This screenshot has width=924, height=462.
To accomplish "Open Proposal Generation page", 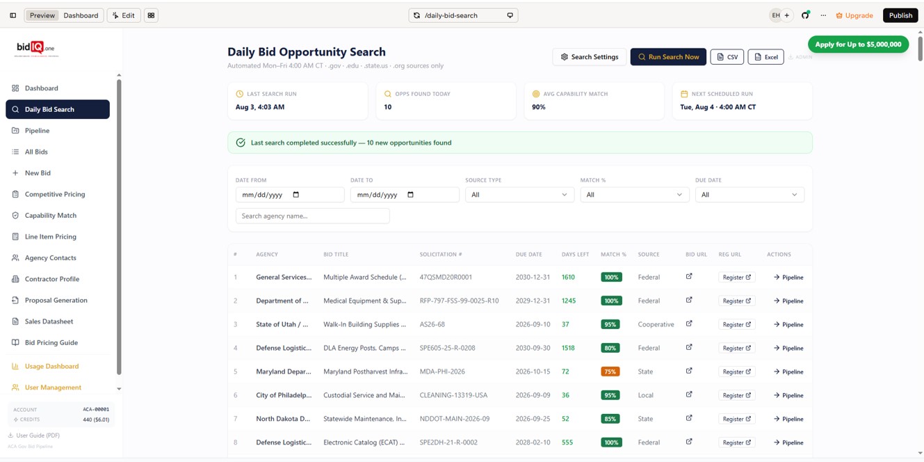I will click(x=58, y=301).
